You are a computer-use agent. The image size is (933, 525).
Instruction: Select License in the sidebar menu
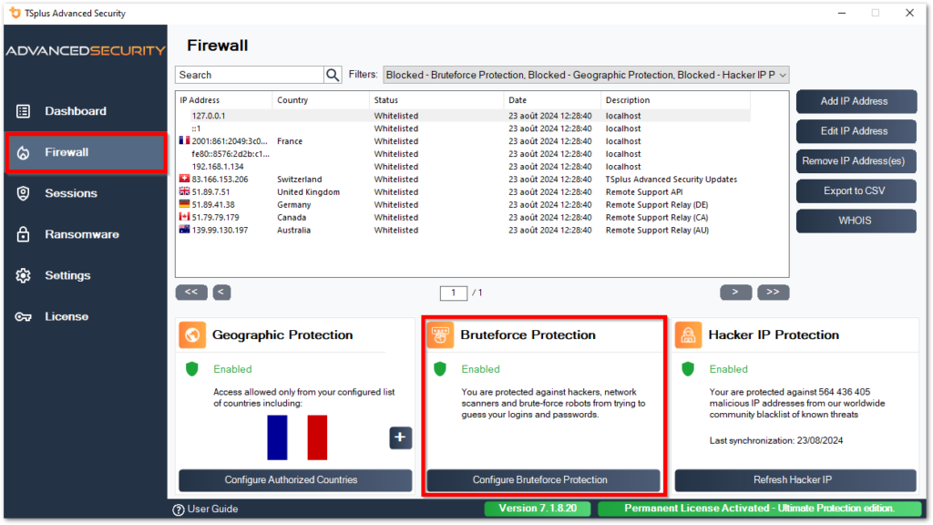pyautogui.click(x=66, y=316)
